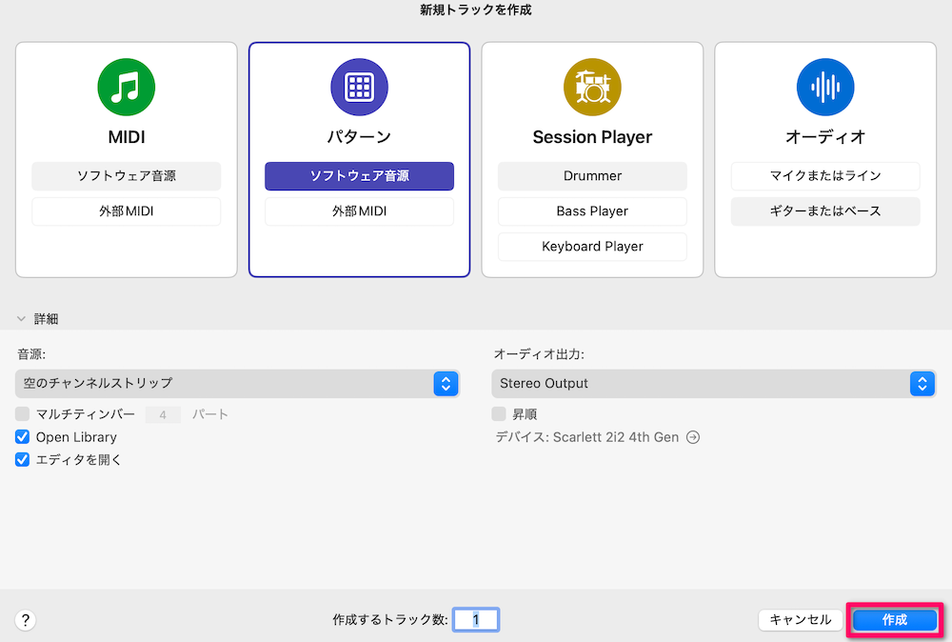Collapse the 詳細 section
The height and width of the screenshot is (642, 952).
click(x=21, y=318)
